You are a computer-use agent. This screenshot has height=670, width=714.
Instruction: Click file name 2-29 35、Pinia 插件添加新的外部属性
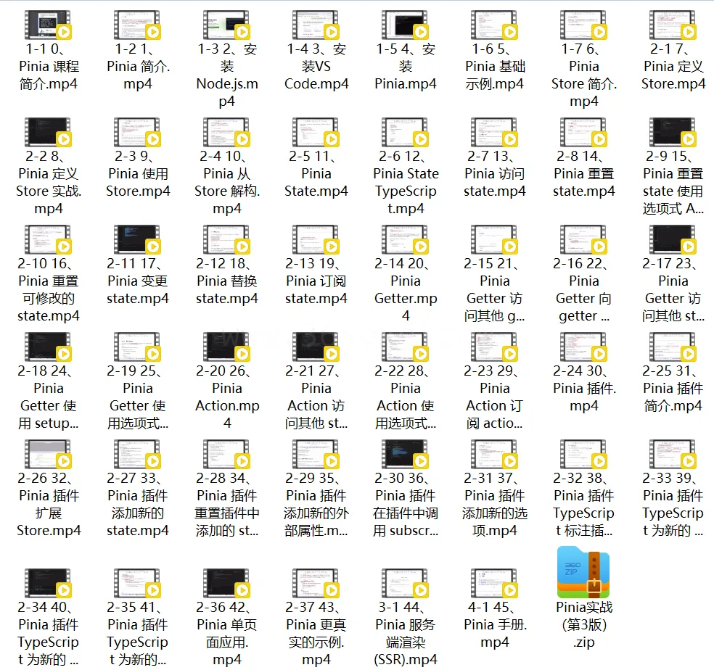pyautogui.click(x=316, y=505)
